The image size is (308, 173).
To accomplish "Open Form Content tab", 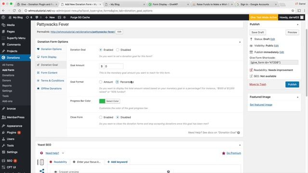I will coord(49,73).
